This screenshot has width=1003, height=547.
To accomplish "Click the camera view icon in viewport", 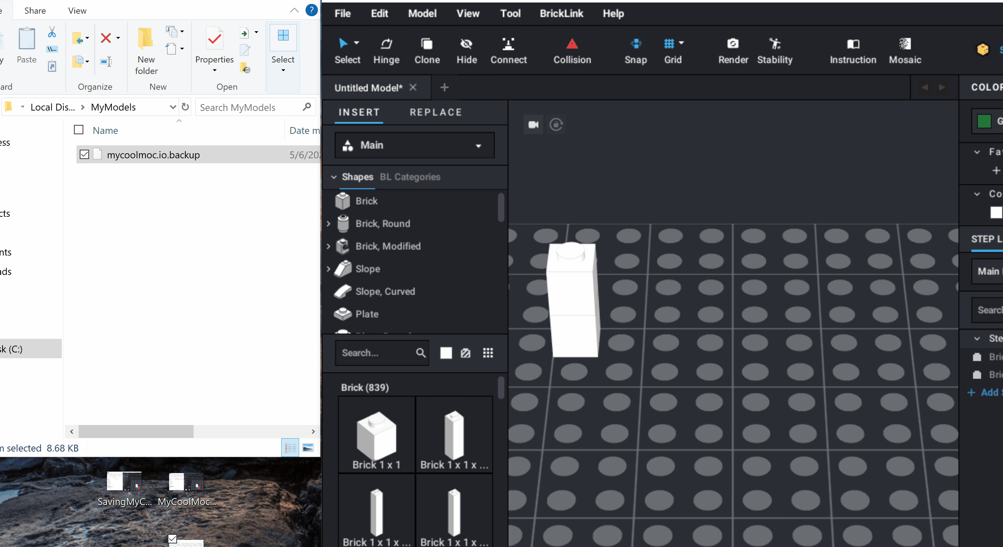I will (533, 125).
